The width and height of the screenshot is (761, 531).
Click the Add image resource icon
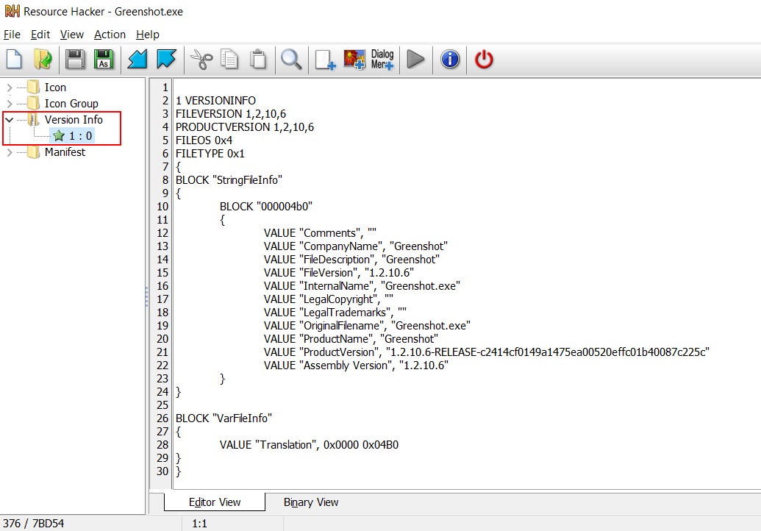point(354,60)
